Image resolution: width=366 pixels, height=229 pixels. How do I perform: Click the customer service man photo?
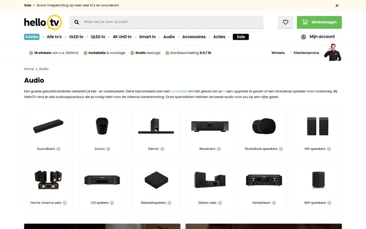332,52
